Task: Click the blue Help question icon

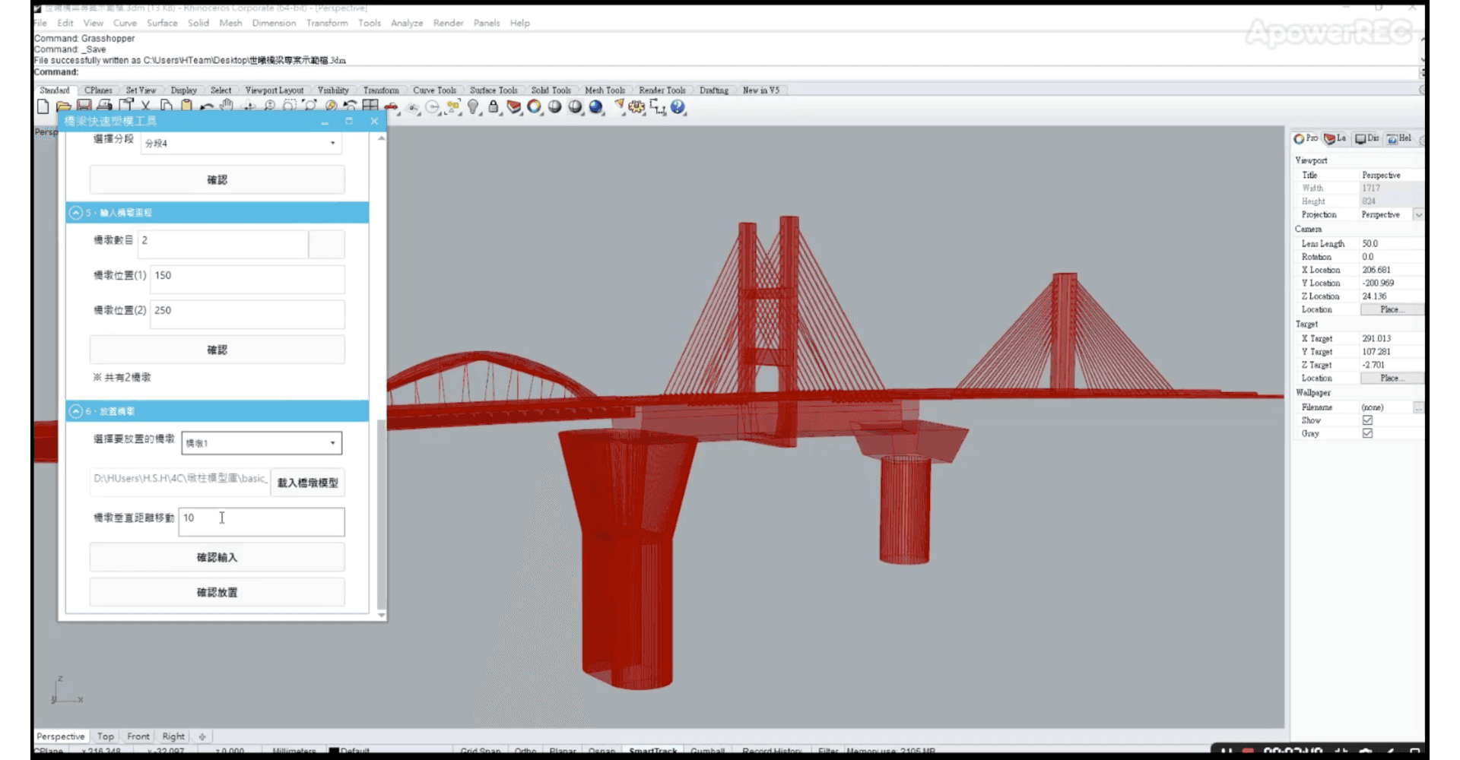Action: click(x=678, y=107)
